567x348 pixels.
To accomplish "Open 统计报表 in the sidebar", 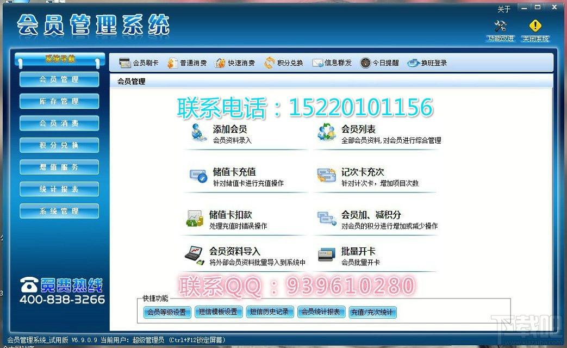I will 59,189.
